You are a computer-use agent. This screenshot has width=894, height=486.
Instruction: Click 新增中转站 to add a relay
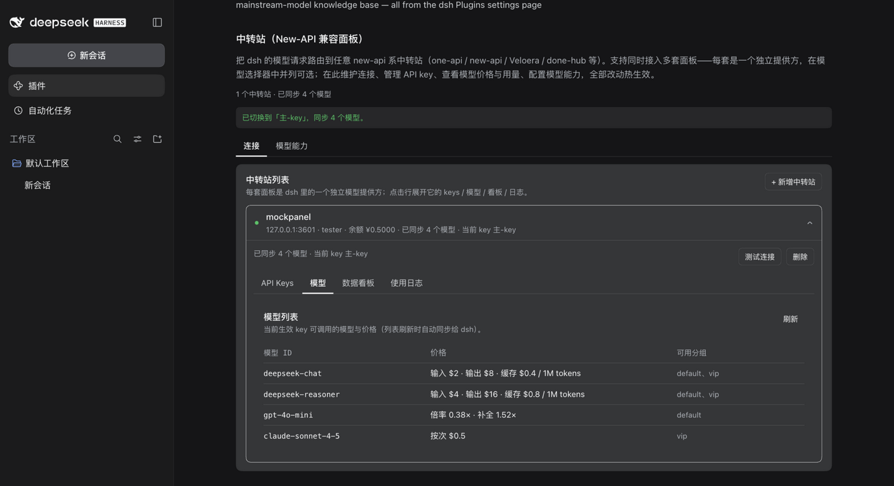(x=793, y=182)
